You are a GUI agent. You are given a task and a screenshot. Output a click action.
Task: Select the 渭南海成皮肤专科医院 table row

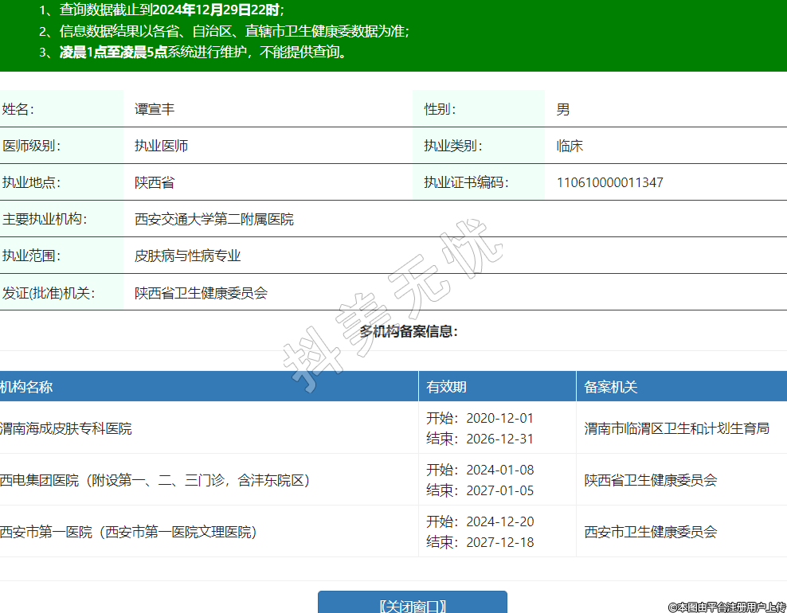coord(67,428)
